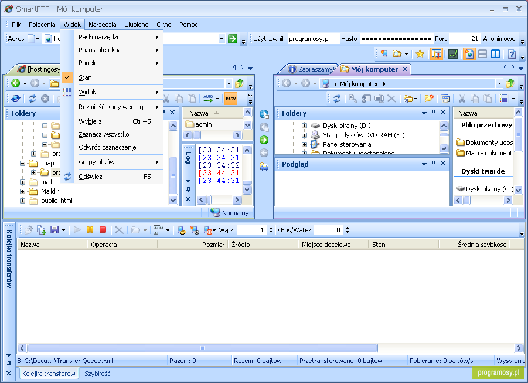The image size is (528, 383).
Task: Toggle the Anonimowo login option
Action: [x=499, y=39]
